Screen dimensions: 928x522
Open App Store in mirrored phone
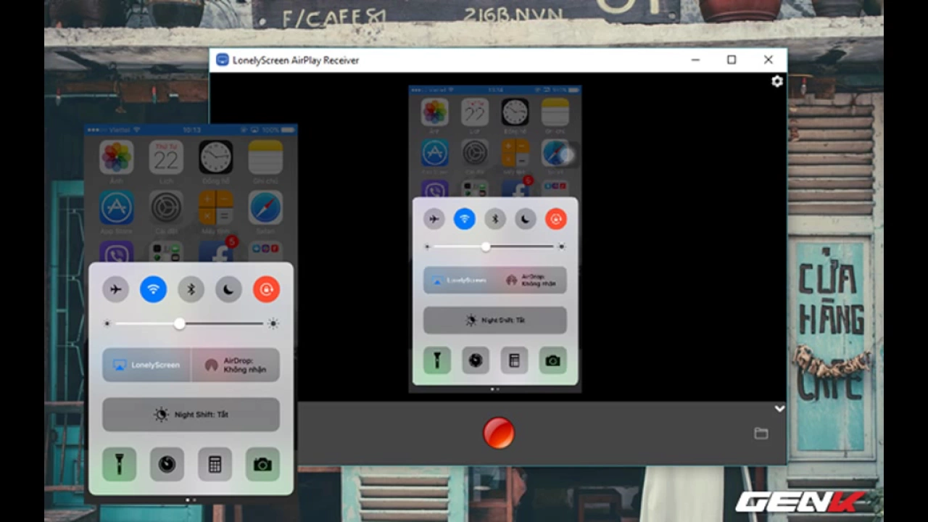(x=434, y=153)
